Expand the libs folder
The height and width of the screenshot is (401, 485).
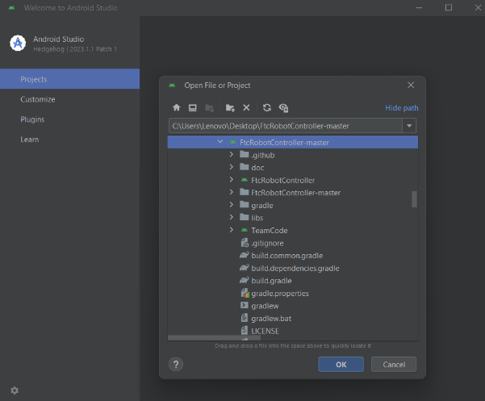pyautogui.click(x=232, y=217)
